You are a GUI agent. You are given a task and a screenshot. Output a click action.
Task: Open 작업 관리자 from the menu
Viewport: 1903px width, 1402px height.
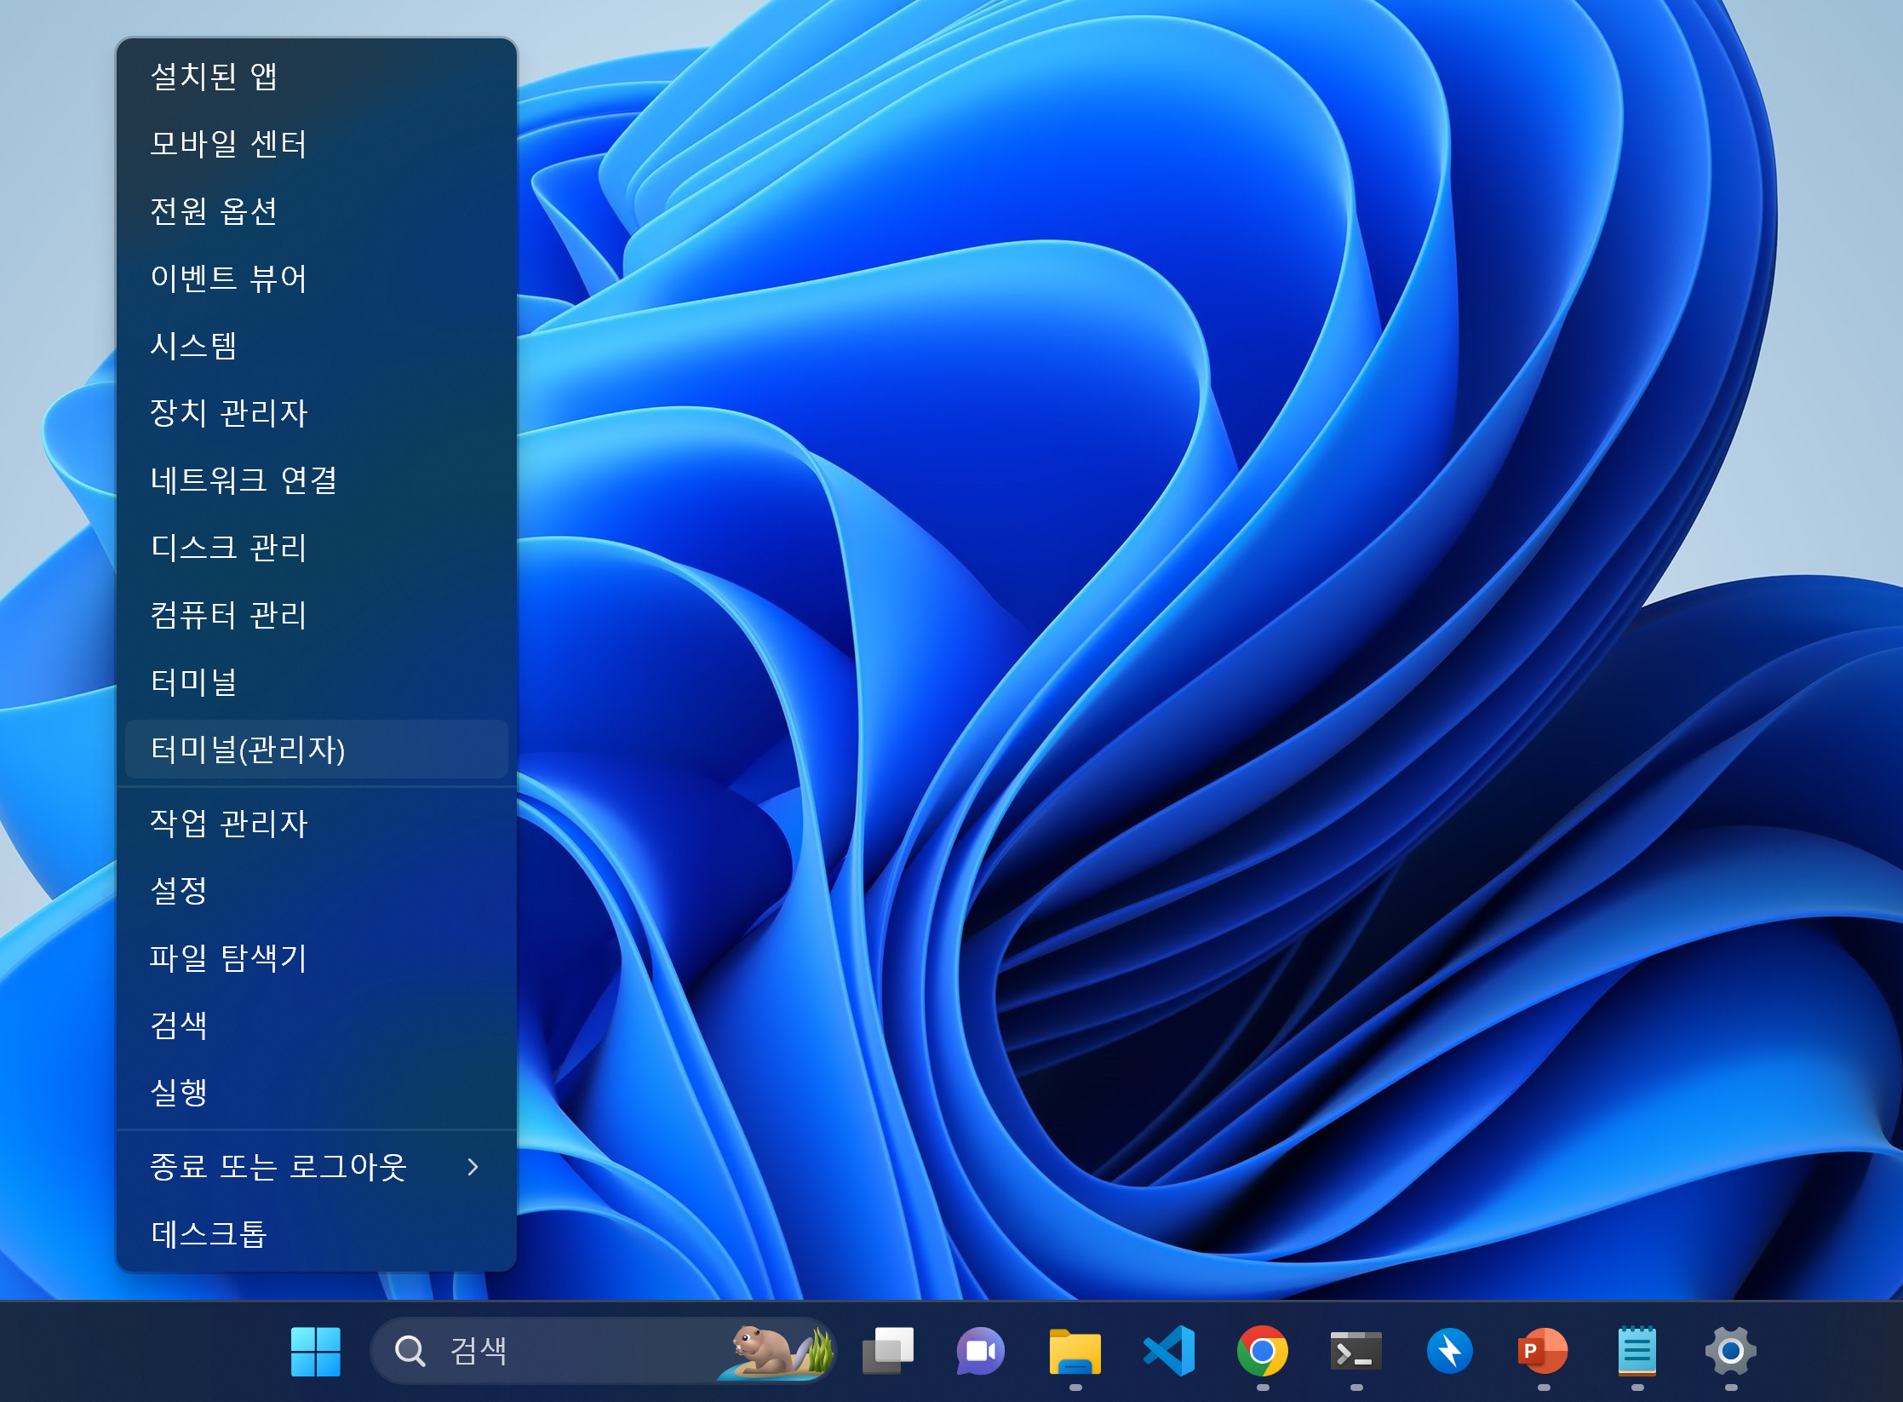pyautogui.click(x=317, y=823)
